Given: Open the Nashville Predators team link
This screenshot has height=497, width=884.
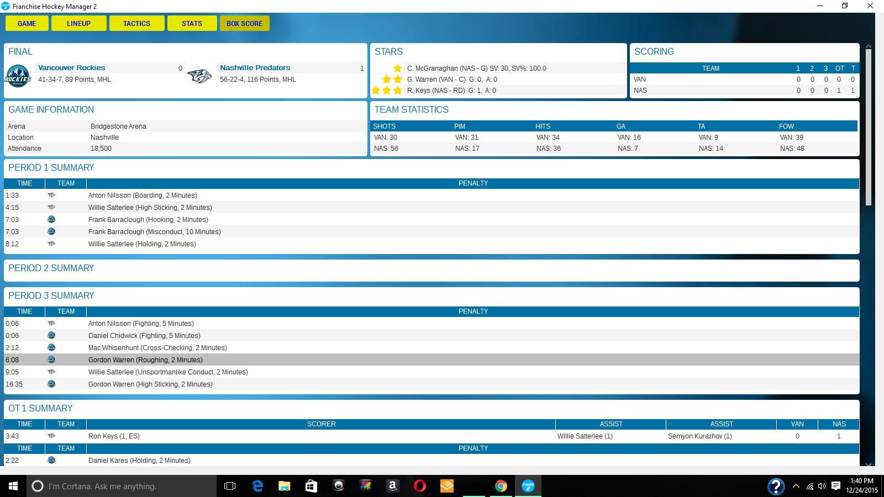Looking at the screenshot, I should (x=255, y=68).
